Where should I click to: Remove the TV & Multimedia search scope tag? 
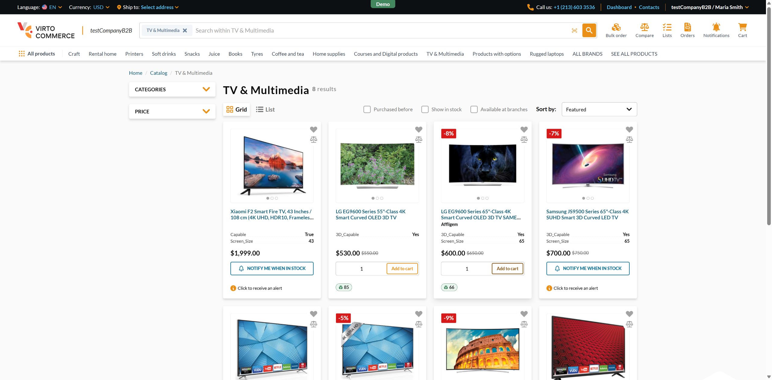185,30
